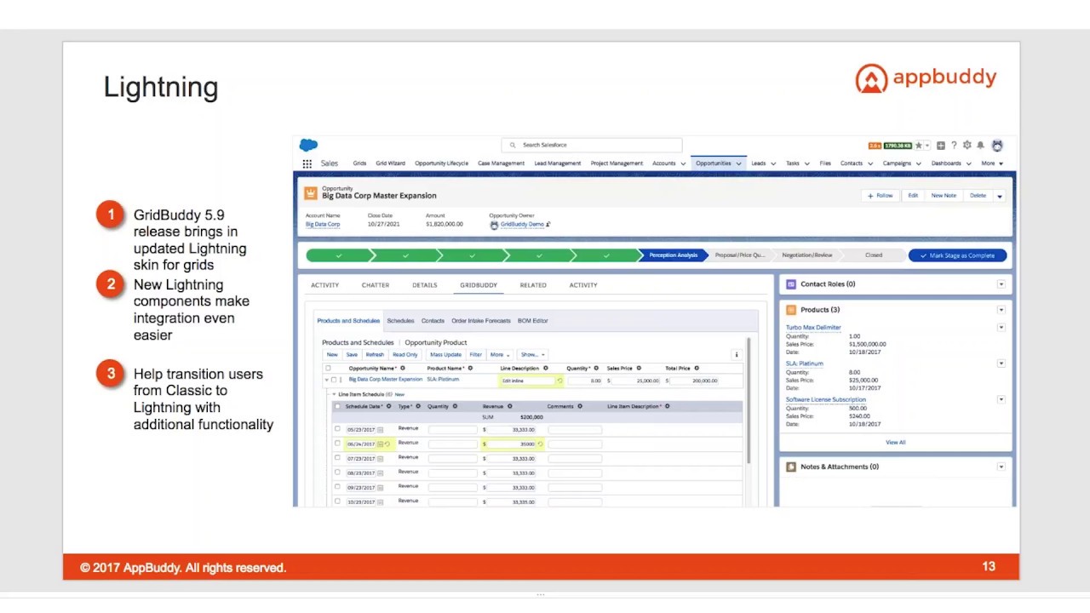Click the sort icon on Sales Price column
Viewport: 1090px width, 613px height.
pyautogui.click(x=639, y=369)
